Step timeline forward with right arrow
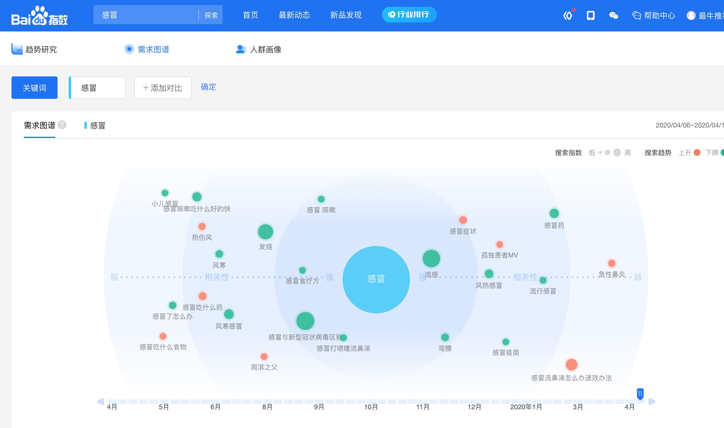Viewport: 724px width, 428px height. click(652, 402)
